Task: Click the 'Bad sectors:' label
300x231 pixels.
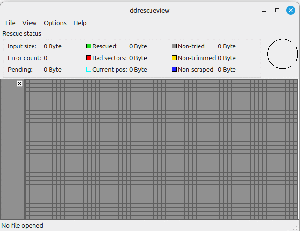Action: click(x=109, y=58)
